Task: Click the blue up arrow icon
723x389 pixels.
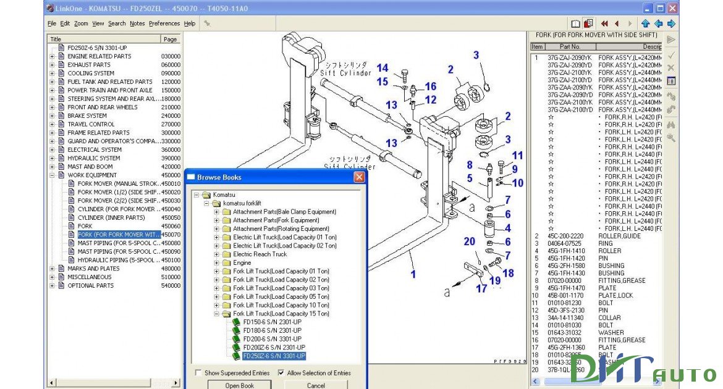Action: 646,23
